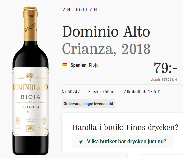Click the Dominio Alto wine bottle image

[30, 81]
